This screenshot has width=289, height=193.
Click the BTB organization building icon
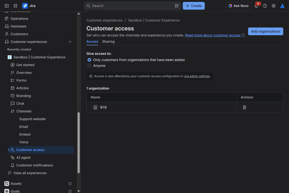click(x=95, y=107)
